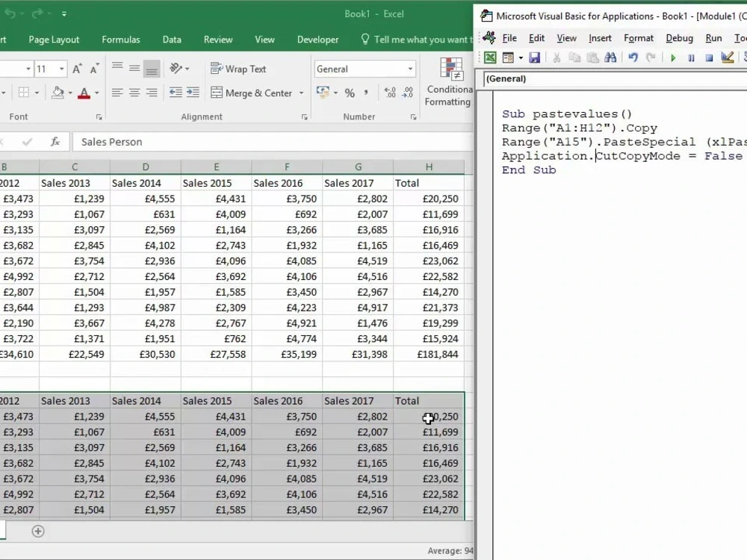The image size is (747, 560).
Task: Apply Align Left to the cells
Action: (117, 93)
